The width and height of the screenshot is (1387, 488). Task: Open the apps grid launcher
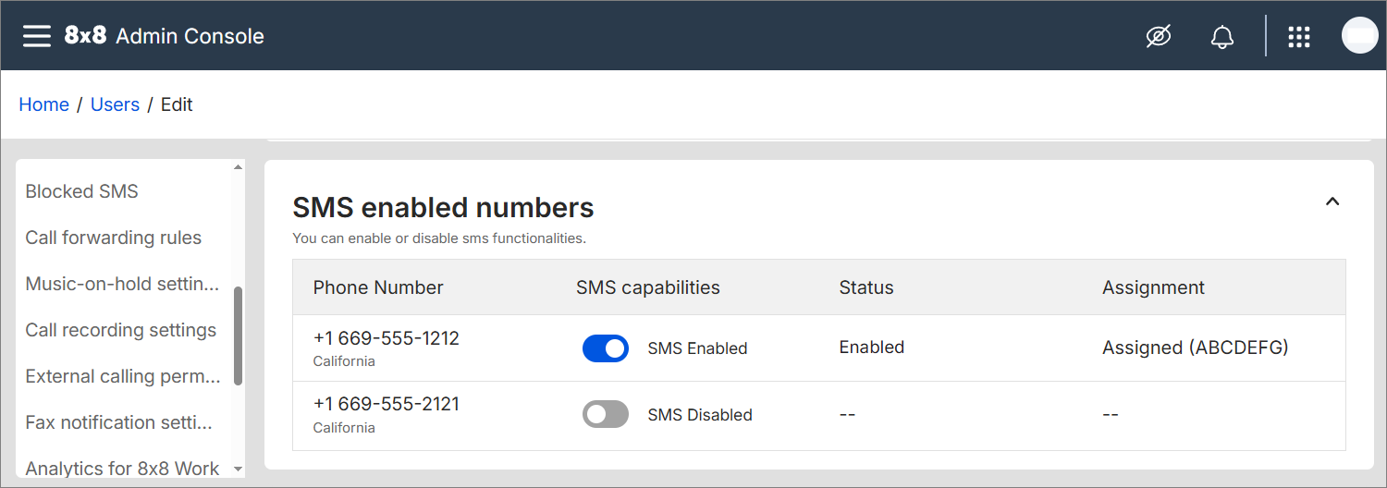tap(1299, 36)
